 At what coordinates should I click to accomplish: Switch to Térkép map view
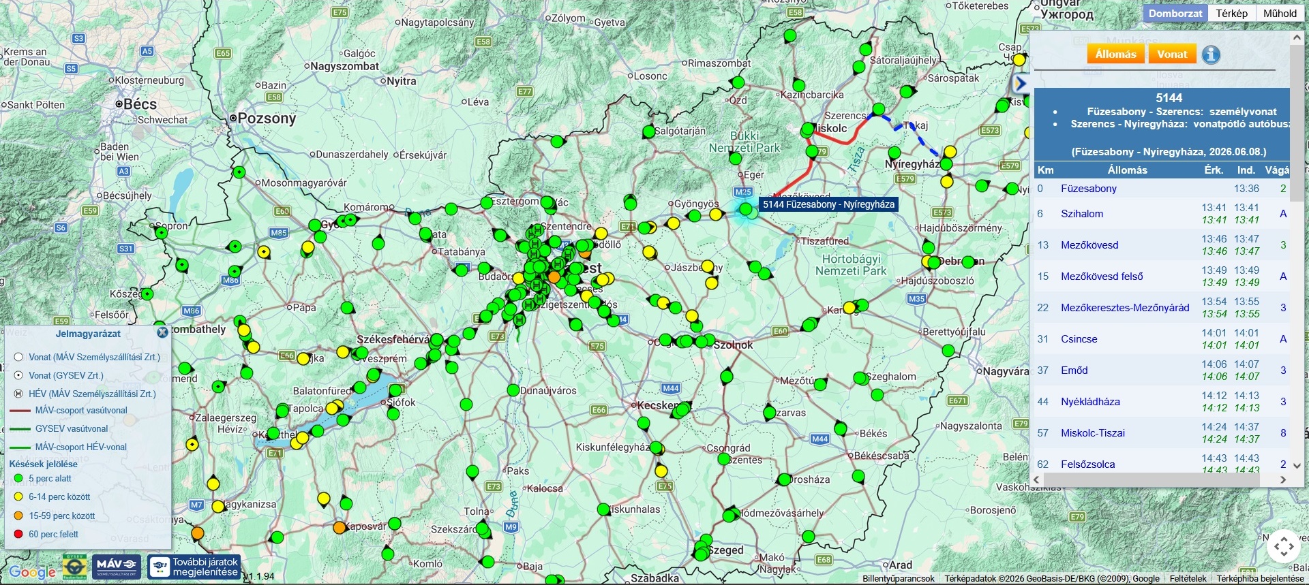click(1231, 14)
